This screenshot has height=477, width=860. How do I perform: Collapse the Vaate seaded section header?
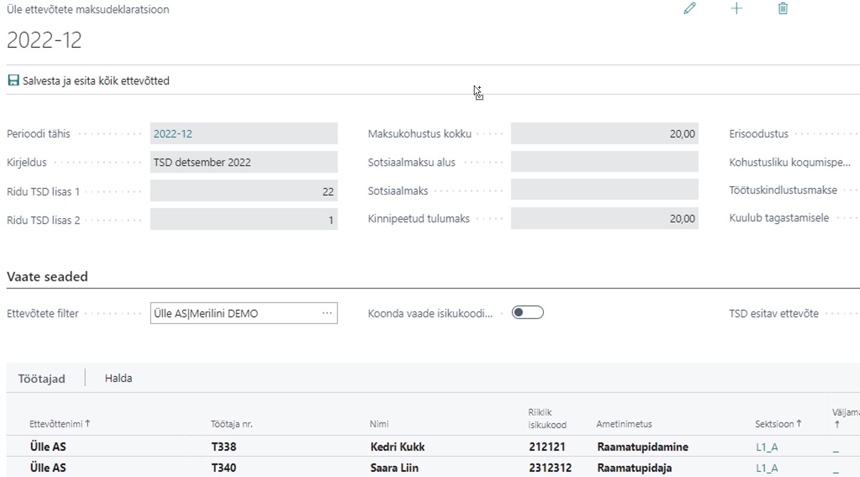[x=47, y=276]
